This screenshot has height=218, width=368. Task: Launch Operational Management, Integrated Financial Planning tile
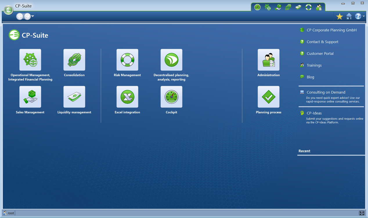30,60
